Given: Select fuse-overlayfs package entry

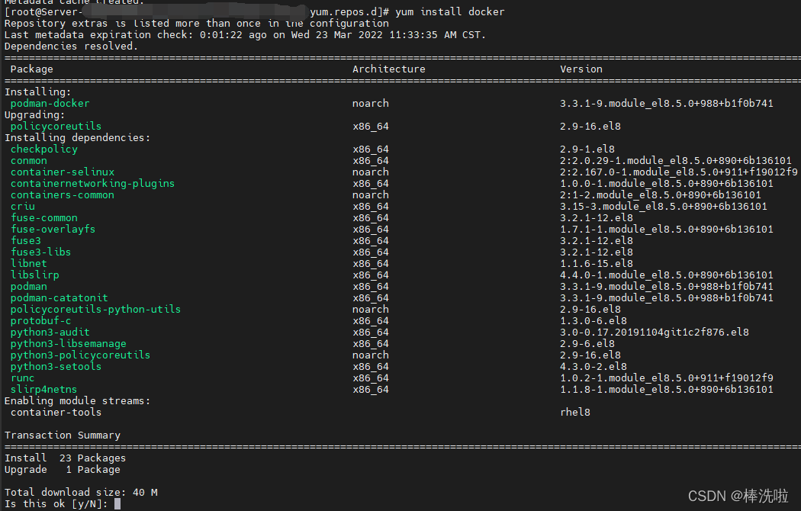Looking at the screenshot, I should coord(53,230).
